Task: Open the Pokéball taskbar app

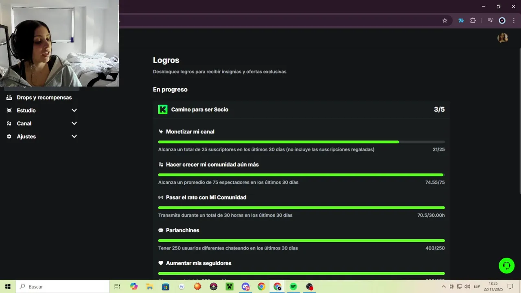Action: pos(213,287)
